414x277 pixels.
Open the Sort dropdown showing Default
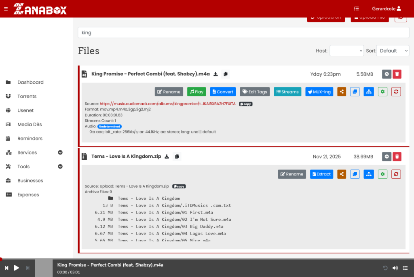(x=393, y=51)
